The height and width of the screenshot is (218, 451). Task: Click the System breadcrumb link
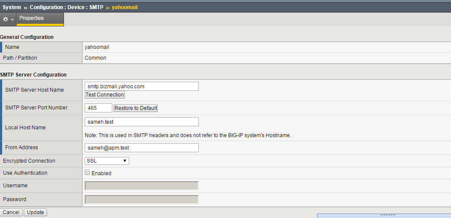(x=12, y=7)
